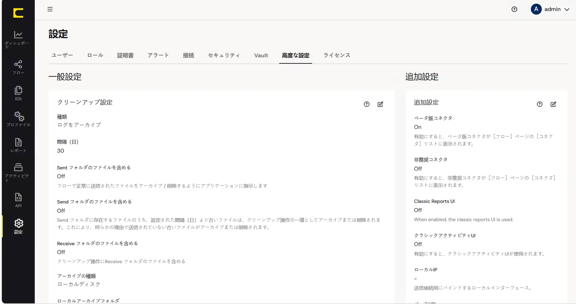Switch to the セキュリティ tab
This screenshot has width=576, height=304.
pyautogui.click(x=224, y=55)
